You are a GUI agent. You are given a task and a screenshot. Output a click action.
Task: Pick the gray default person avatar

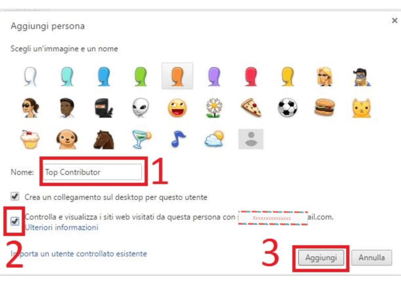251,139
